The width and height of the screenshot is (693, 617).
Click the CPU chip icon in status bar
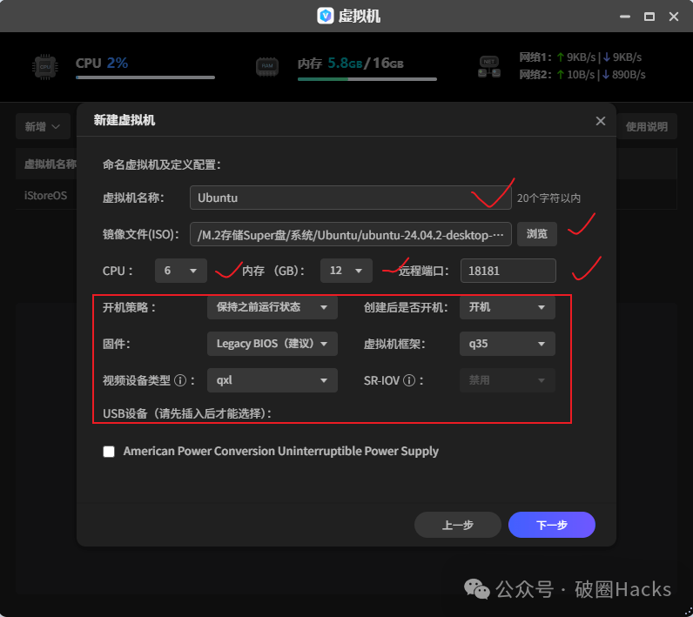[47, 67]
